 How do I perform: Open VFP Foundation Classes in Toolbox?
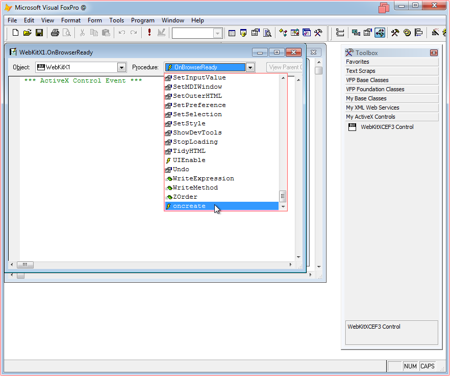[x=392, y=90]
